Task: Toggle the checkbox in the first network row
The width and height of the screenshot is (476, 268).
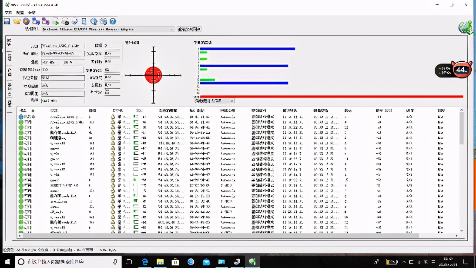Action: [136, 117]
